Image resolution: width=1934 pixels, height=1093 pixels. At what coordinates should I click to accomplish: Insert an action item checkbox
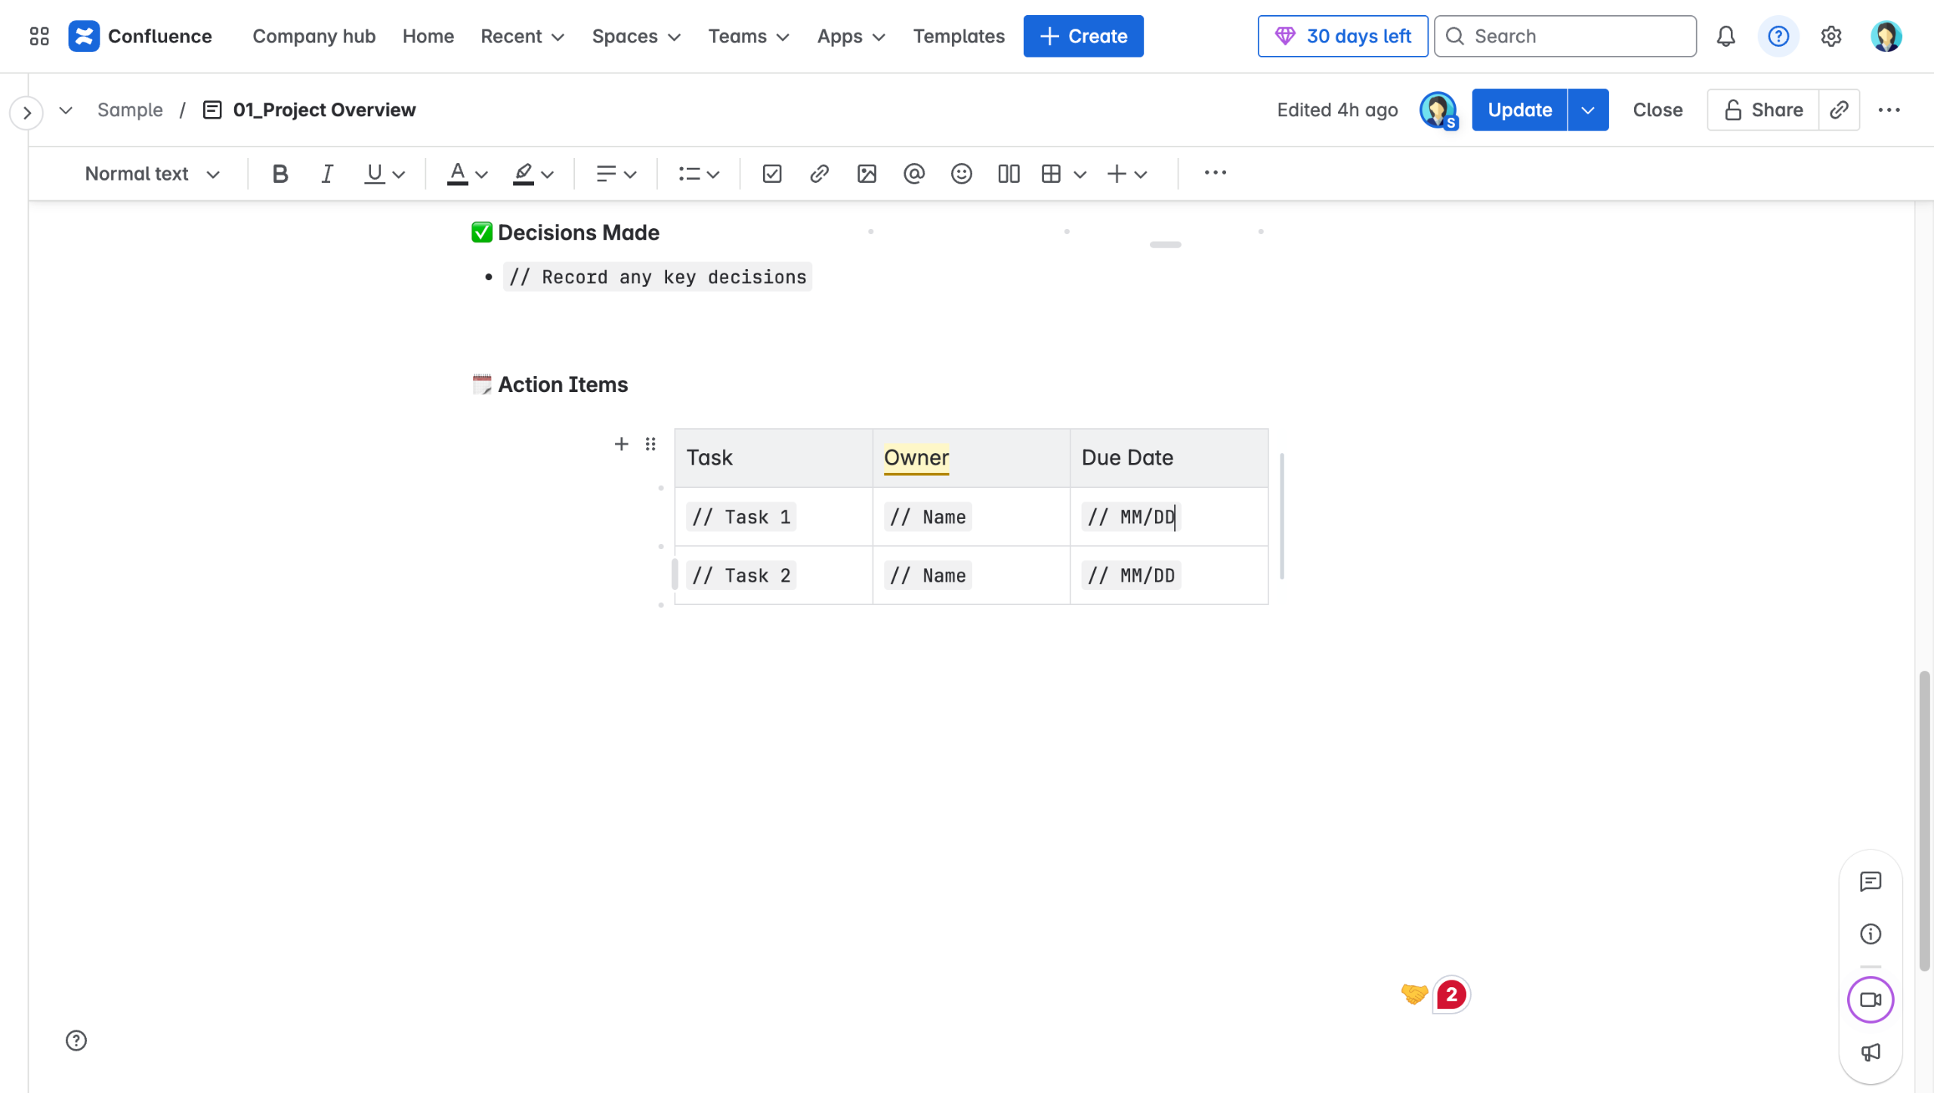[771, 174]
